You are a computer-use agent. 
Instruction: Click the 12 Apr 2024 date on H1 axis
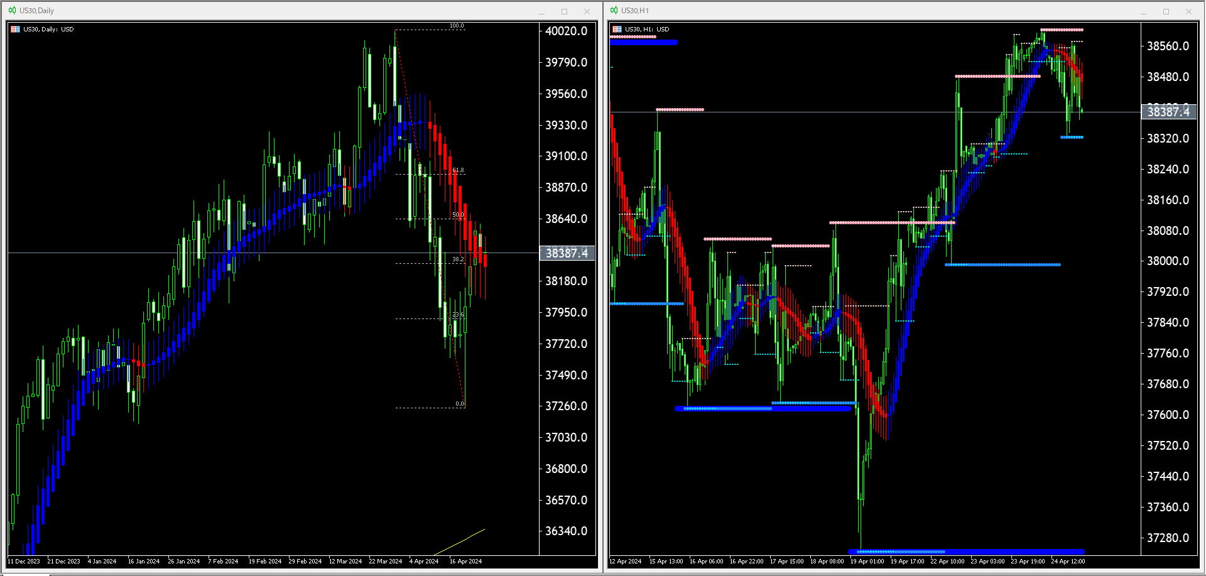(x=626, y=562)
